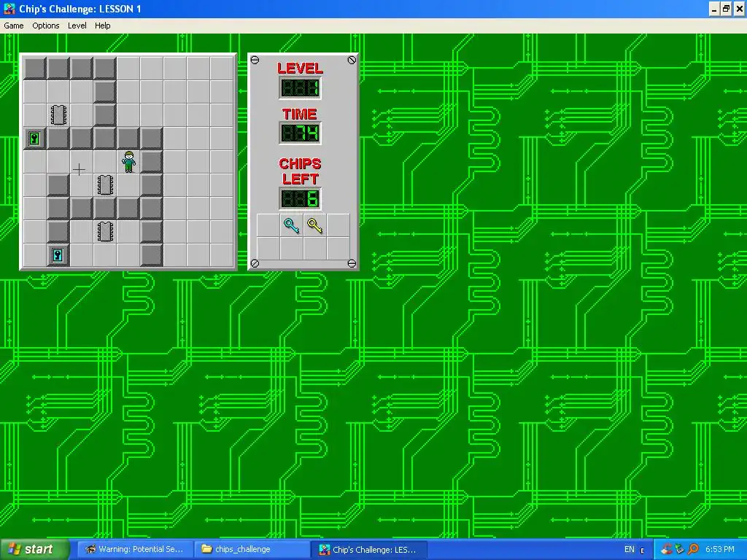Click the Chip's Challenge title bar icon
This screenshot has height=560, width=747.
pos(9,9)
